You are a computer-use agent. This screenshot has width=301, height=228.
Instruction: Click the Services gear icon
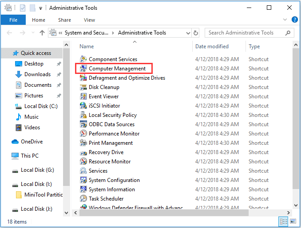pyautogui.click(x=83, y=171)
